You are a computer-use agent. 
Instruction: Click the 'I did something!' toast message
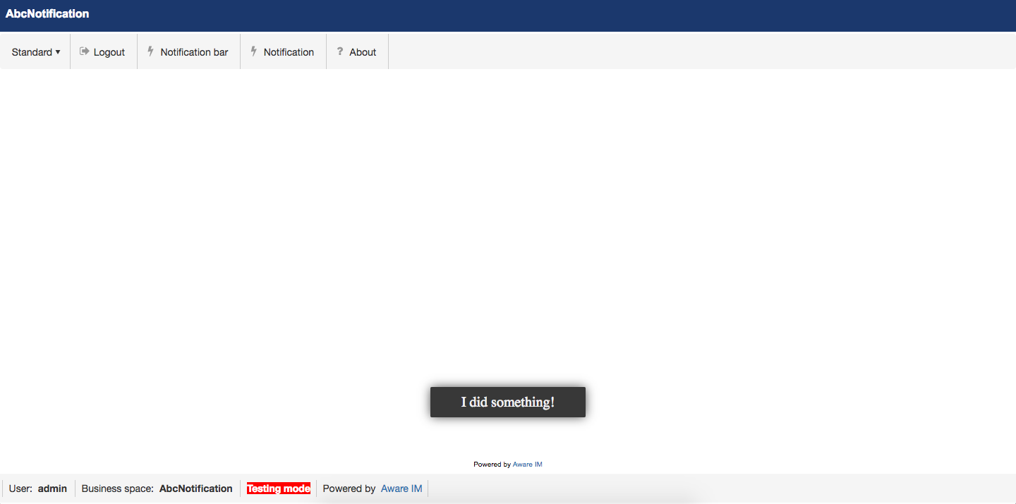(x=508, y=402)
